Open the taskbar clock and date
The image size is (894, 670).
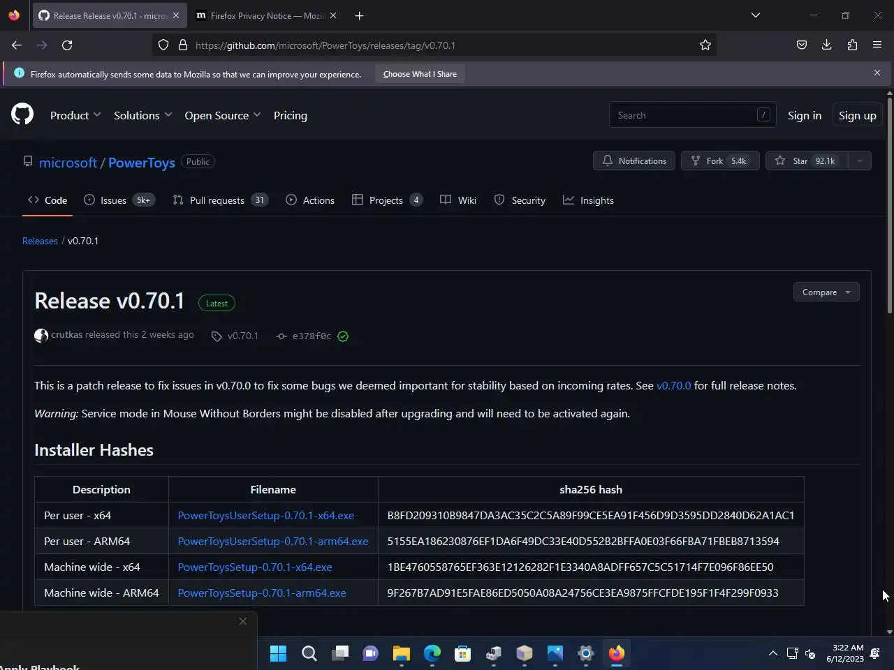tap(845, 653)
